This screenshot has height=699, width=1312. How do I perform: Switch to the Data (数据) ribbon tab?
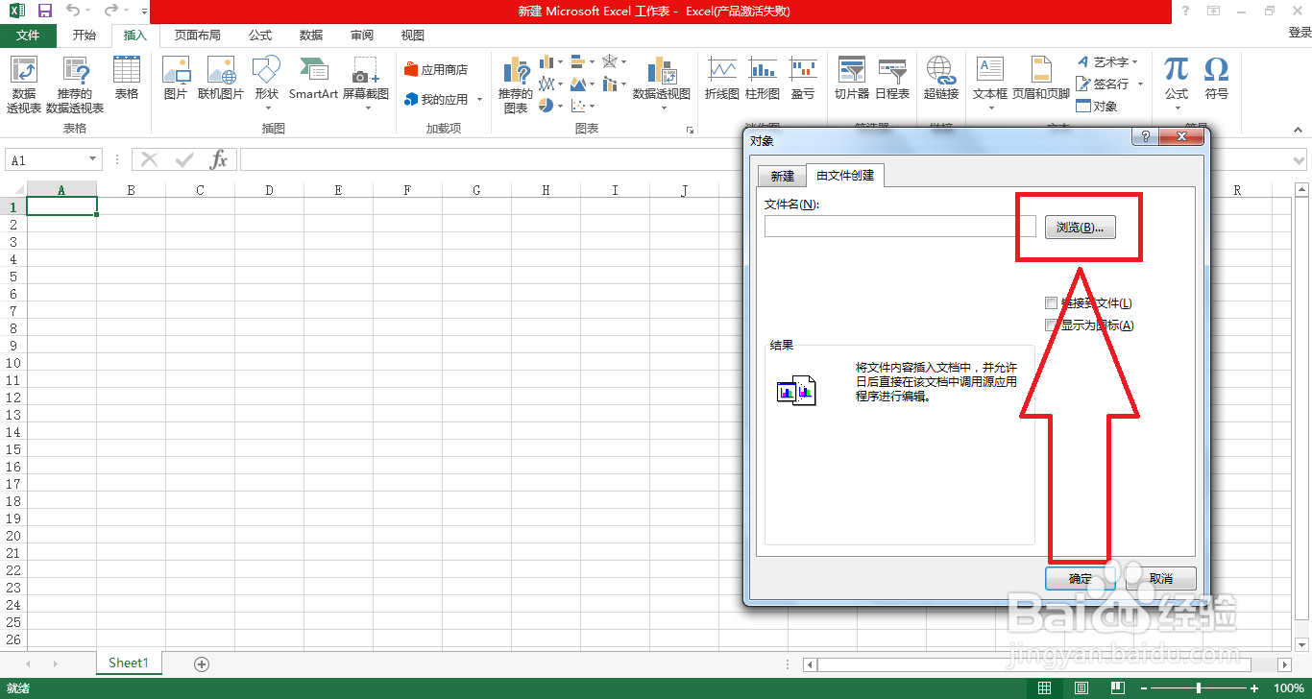(x=311, y=36)
